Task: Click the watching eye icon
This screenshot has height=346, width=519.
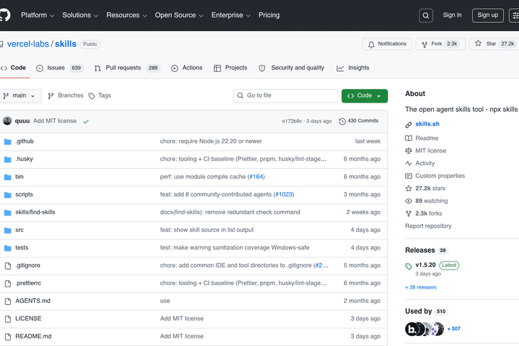Action: click(x=408, y=201)
